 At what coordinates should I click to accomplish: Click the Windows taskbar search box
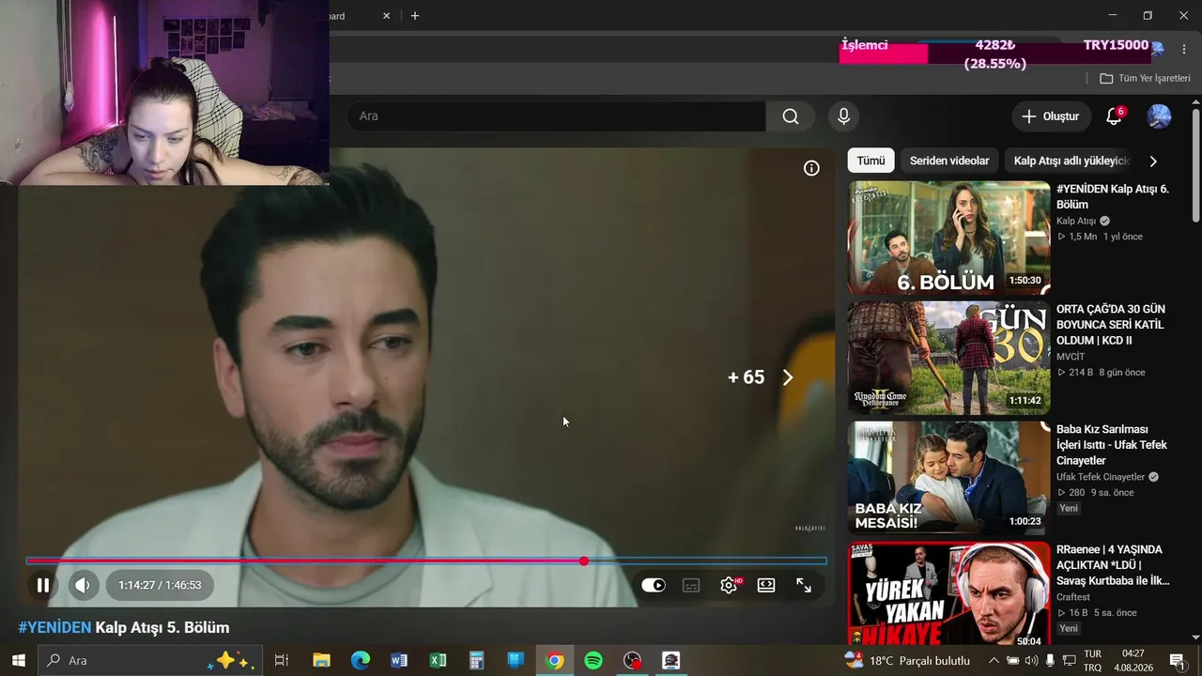(149, 660)
